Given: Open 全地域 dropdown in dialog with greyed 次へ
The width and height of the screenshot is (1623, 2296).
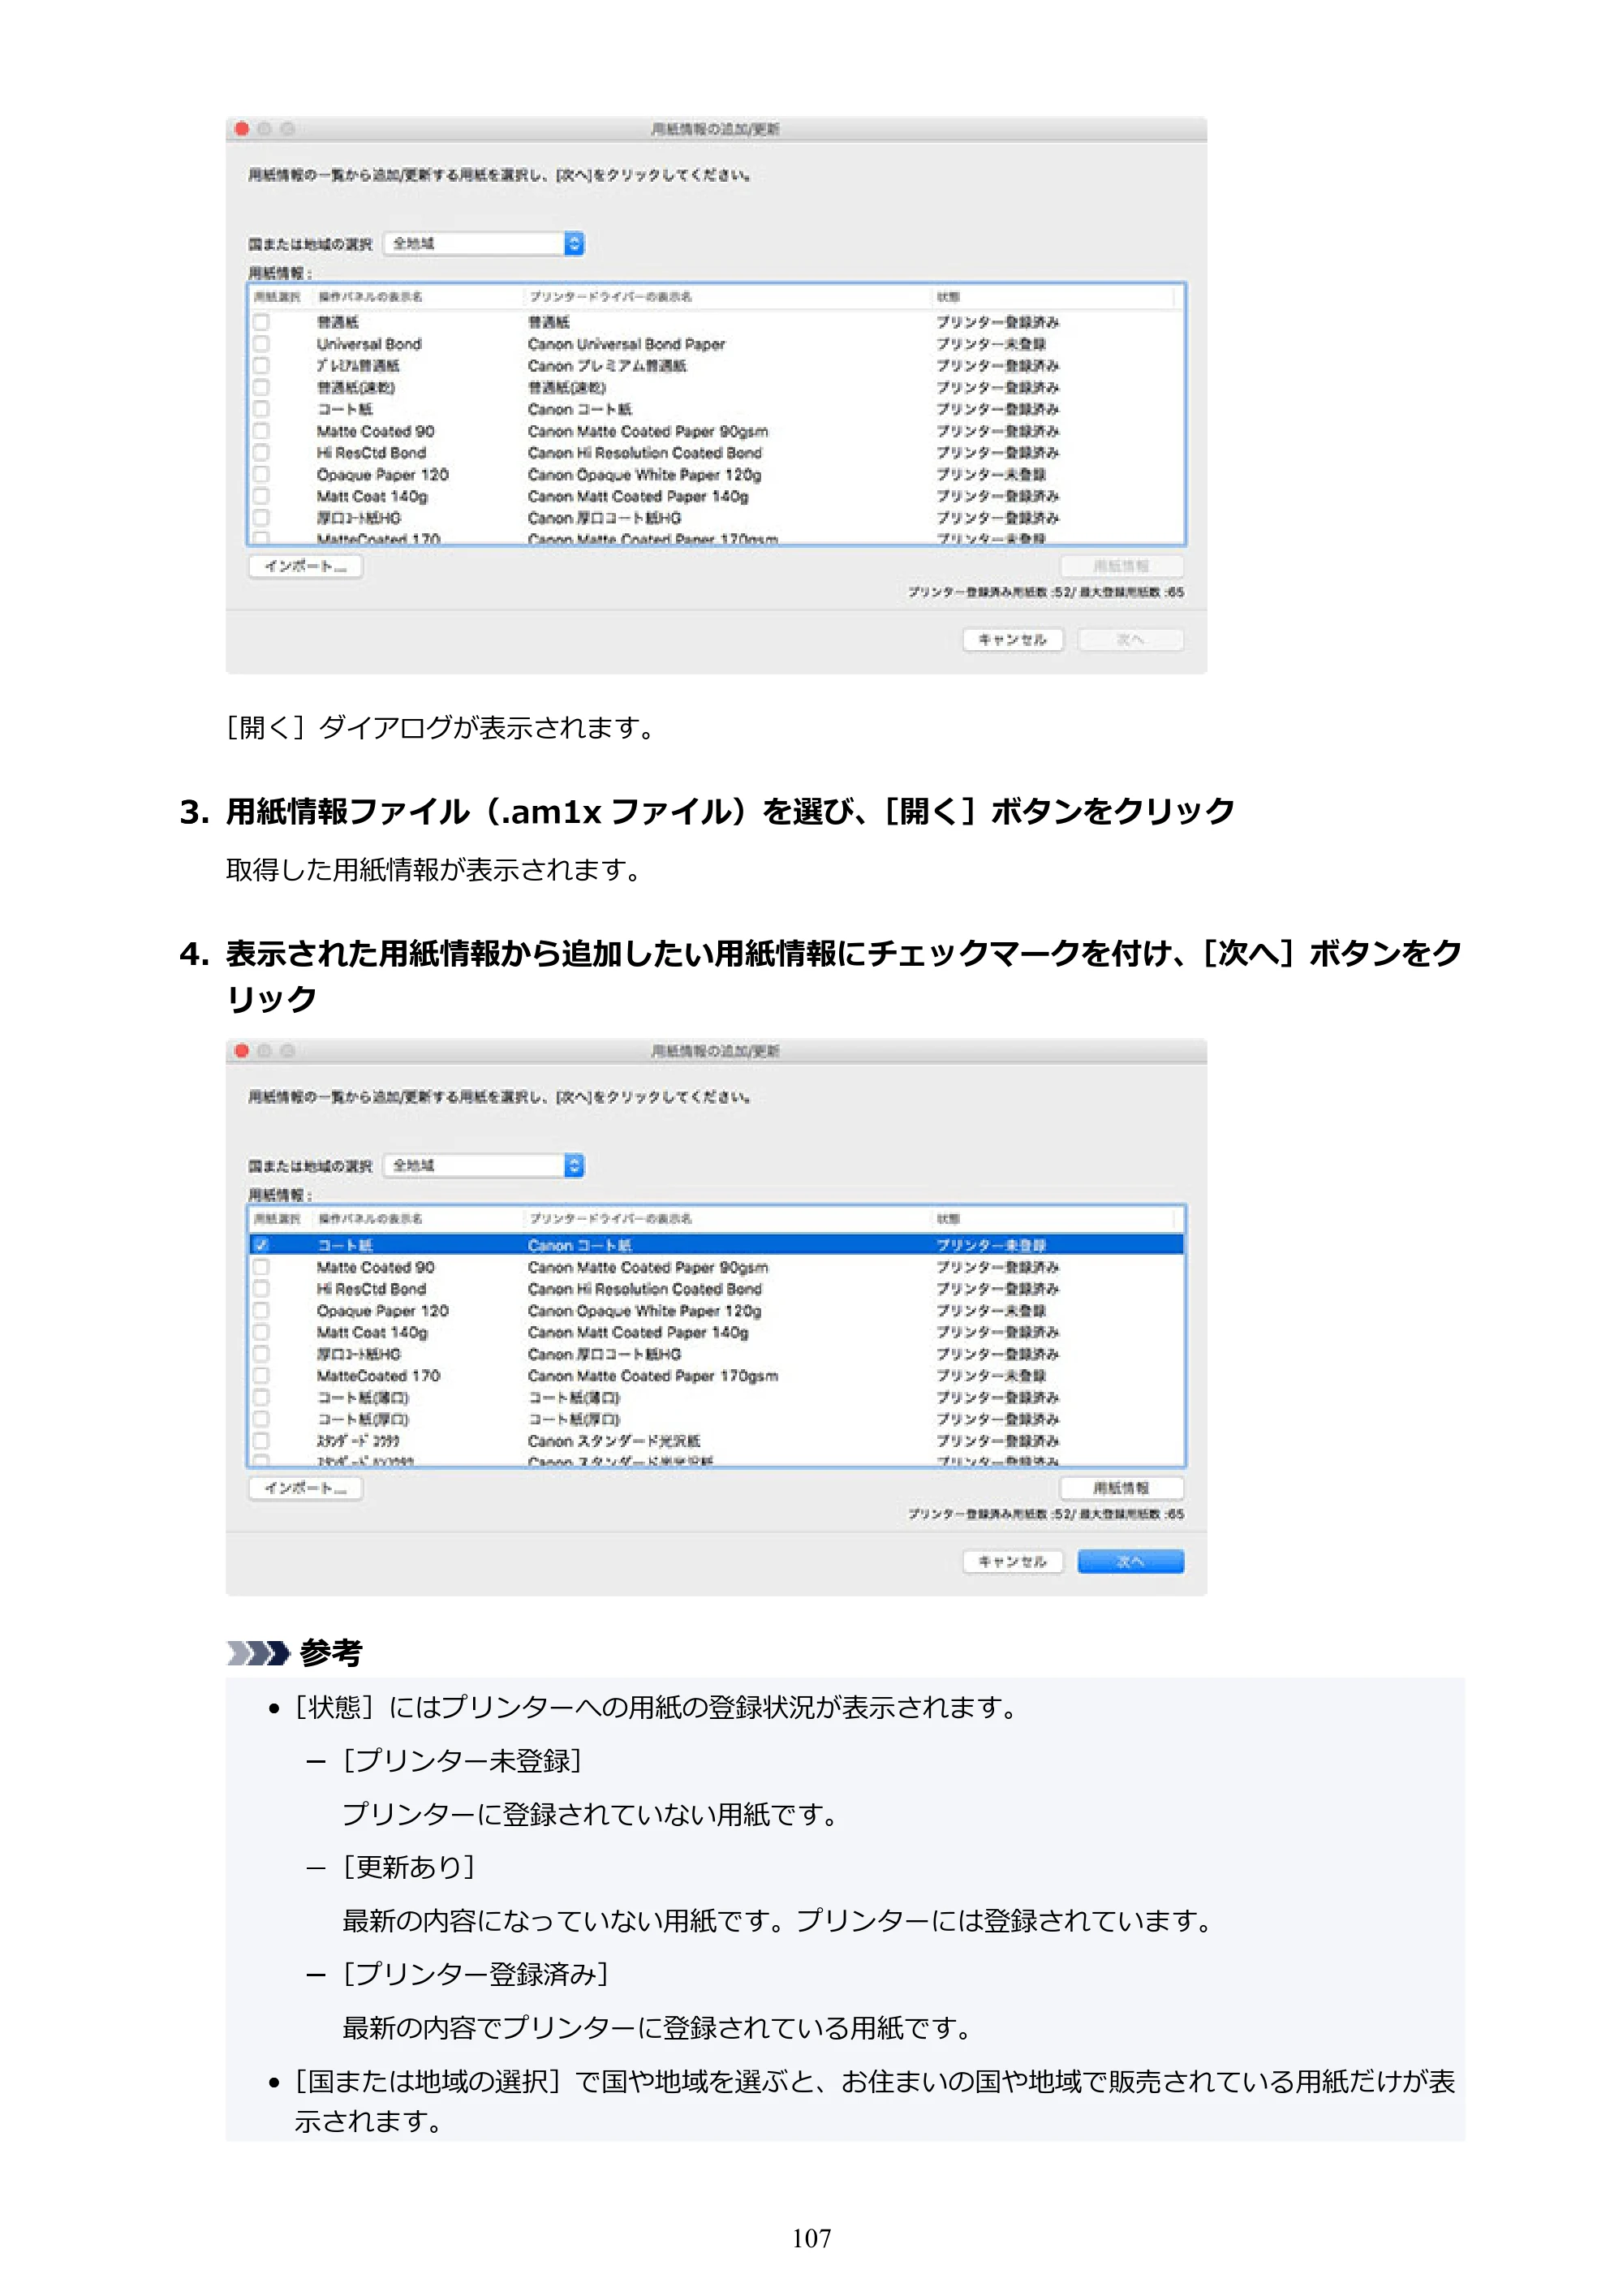Looking at the screenshot, I should [485, 243].
